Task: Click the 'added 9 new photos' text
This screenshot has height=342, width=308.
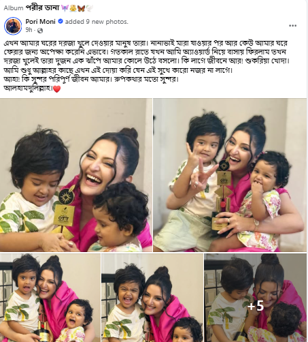Action: (97, 22)
